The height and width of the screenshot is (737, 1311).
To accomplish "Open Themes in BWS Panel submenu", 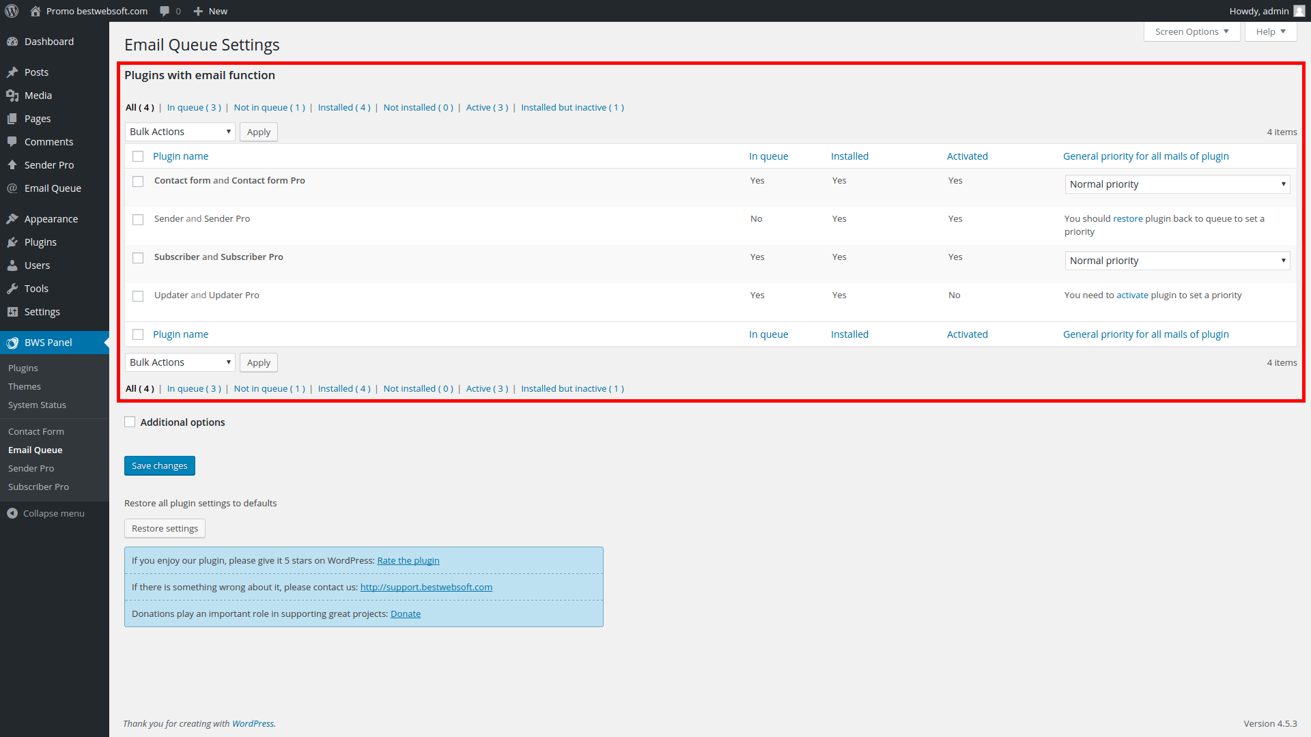I will 25,386.
